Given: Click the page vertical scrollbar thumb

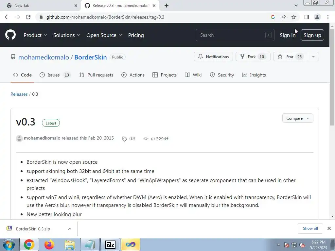Looking at the screenshot, I should click(x=332, y=77).
